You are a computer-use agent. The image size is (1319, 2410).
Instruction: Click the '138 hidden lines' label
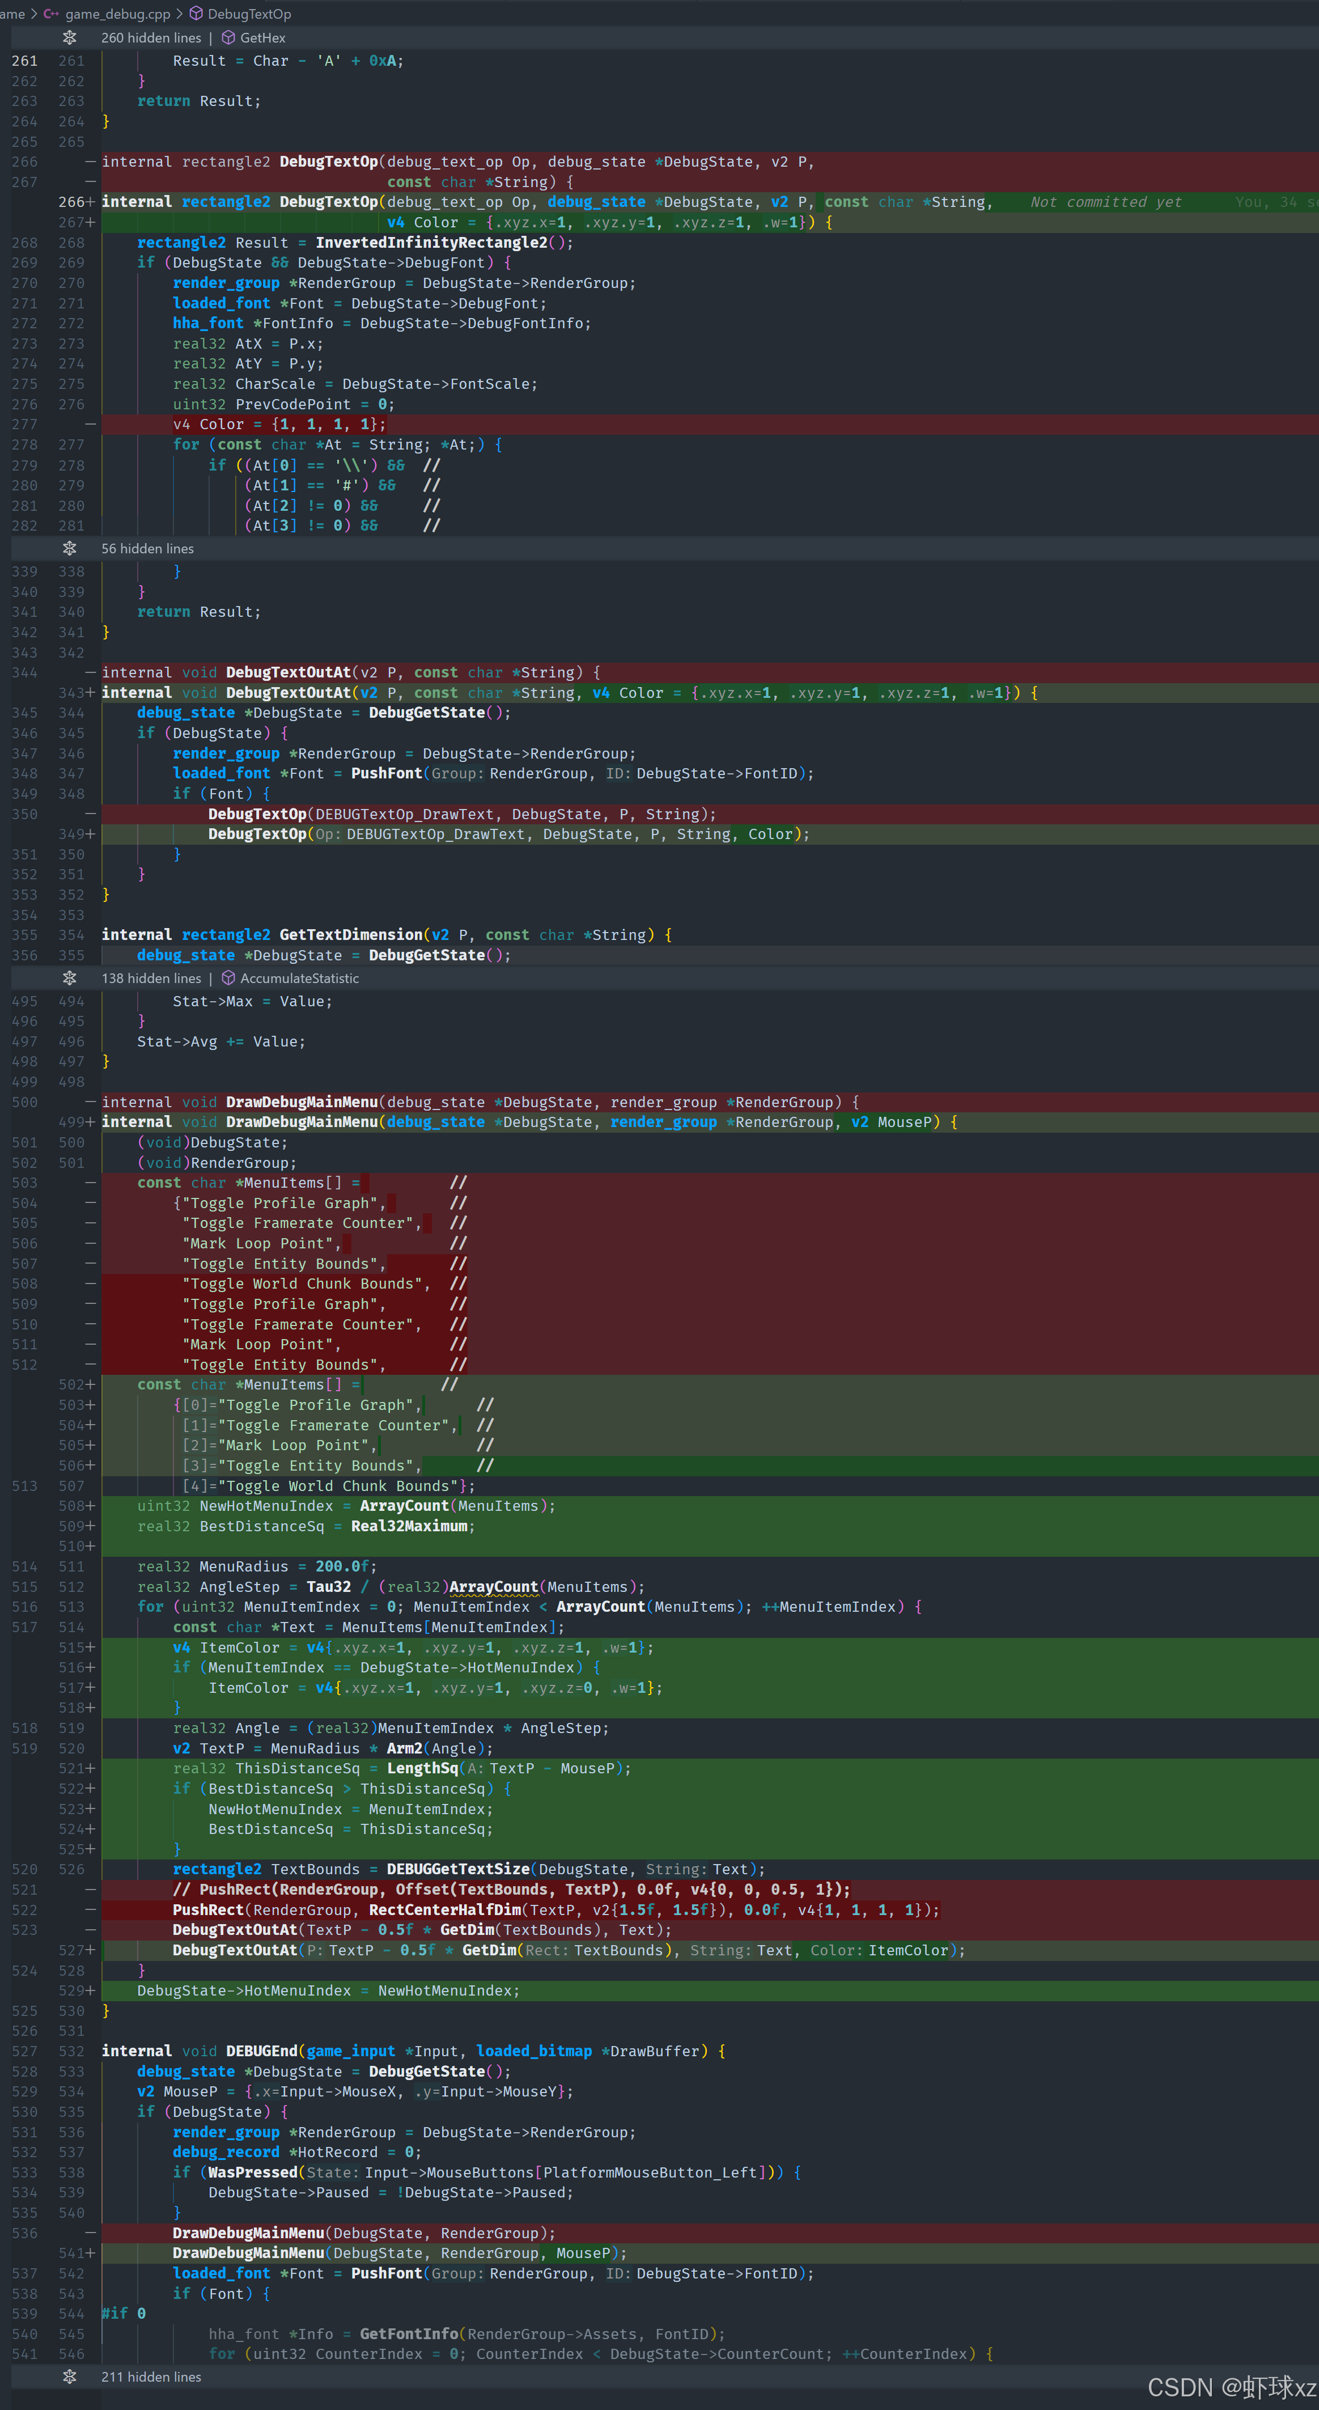click(151, 977)
